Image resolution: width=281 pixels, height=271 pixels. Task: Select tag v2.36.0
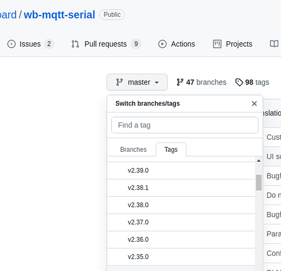tap(181, 240)
